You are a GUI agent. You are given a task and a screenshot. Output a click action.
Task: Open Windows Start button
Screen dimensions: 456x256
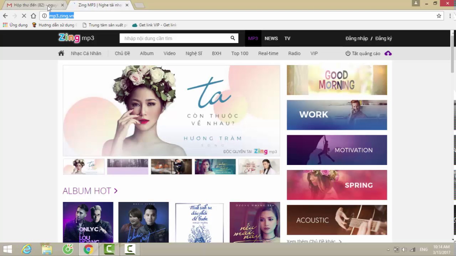point(7,249)
